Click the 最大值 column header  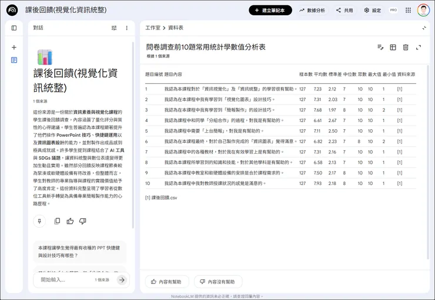pyautogui.click(x=374, y=74)
